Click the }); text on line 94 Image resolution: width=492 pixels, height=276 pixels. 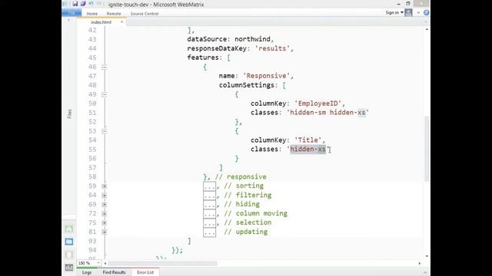click(x=177, y=250)
